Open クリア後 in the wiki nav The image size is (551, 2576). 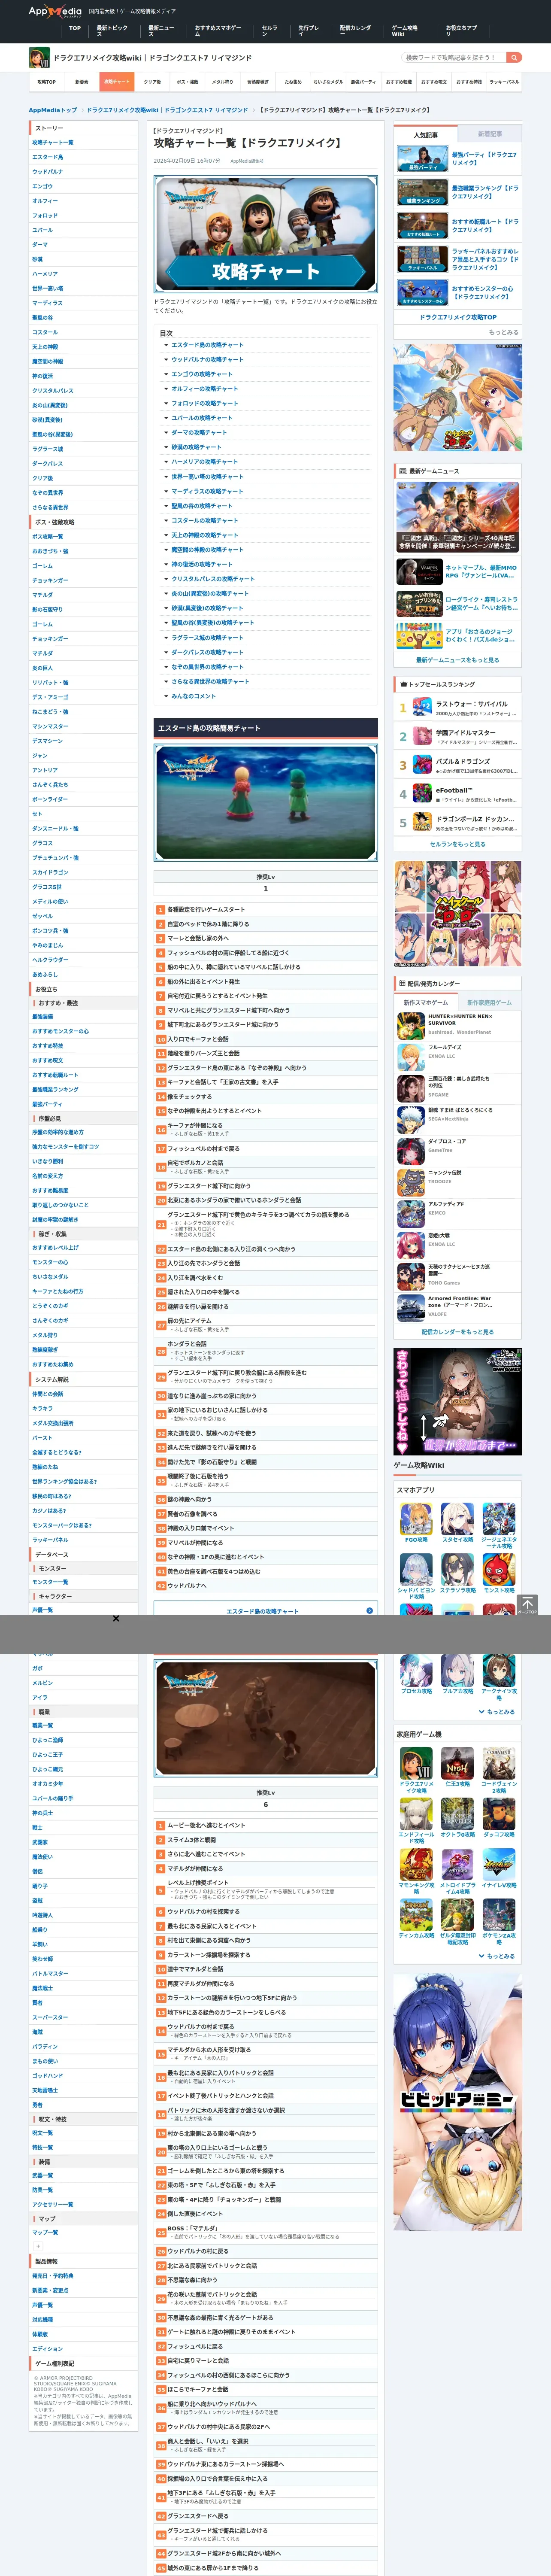(152, 82)
